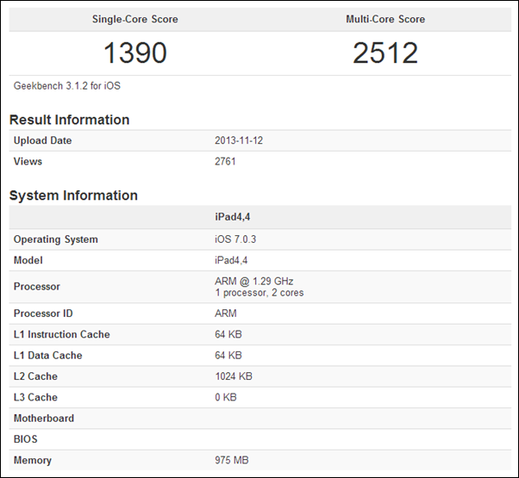This screenshot has width=519, height=478.
Task: Click the L1 Instruction Cache label
Action: 61,334
